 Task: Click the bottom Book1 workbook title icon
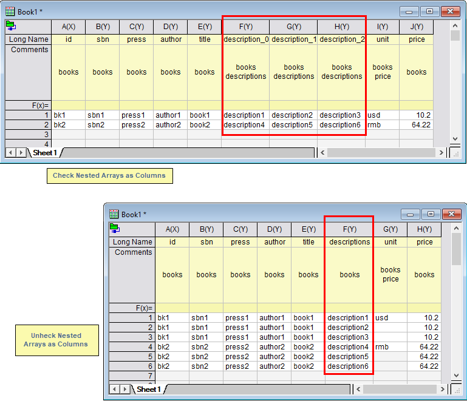point(114,214)
